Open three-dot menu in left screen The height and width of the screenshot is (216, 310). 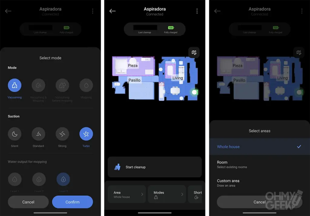(x=93, y=11)
